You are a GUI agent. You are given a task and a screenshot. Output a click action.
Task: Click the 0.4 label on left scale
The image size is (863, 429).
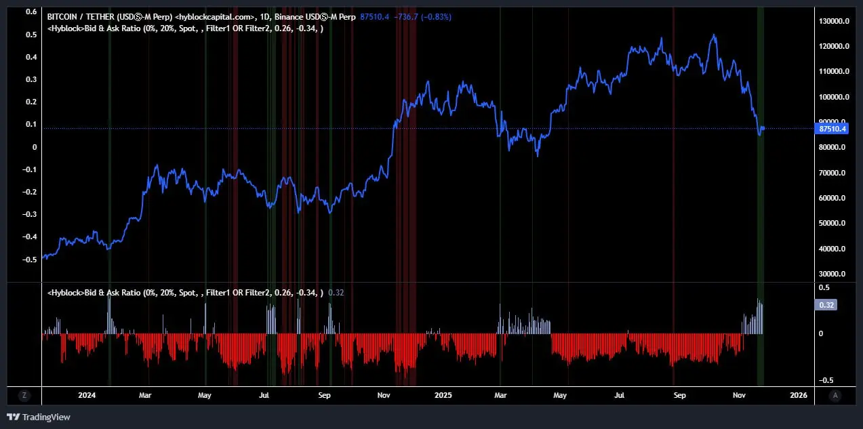pyautogui.click(x=31, y=57)
